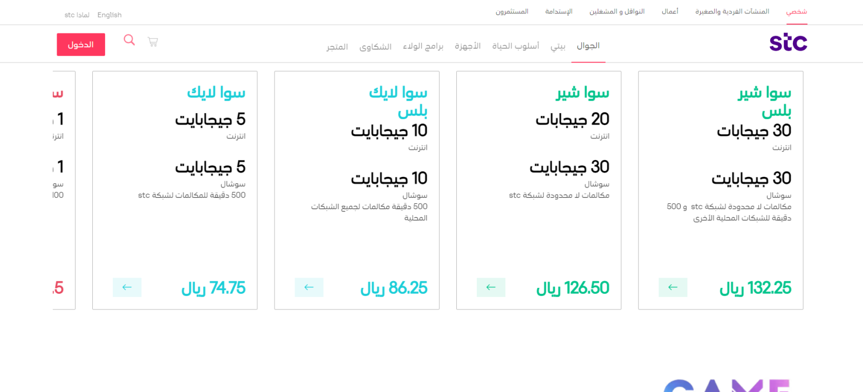Image resolution: width=863 pixels, height=392 pixels.
Task: Open النواقل و المشغلين section
Action: (617, 11)
